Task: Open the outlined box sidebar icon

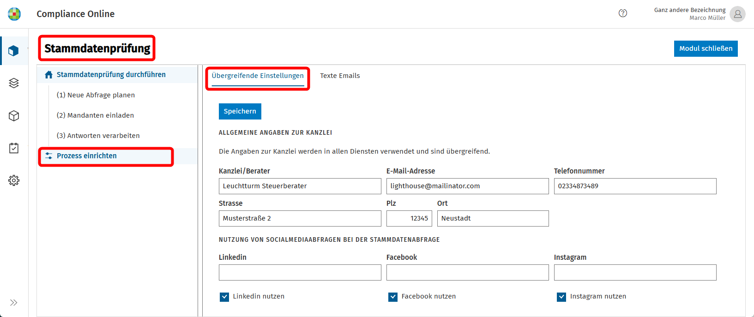Action: pyautogui.click(x=14, y=116)
